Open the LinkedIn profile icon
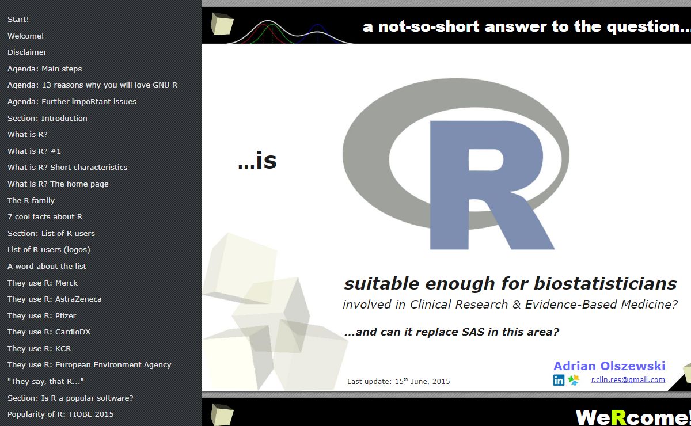Image resolution: width=691 pixels, height=426 pixels. [x=559, y=380]
